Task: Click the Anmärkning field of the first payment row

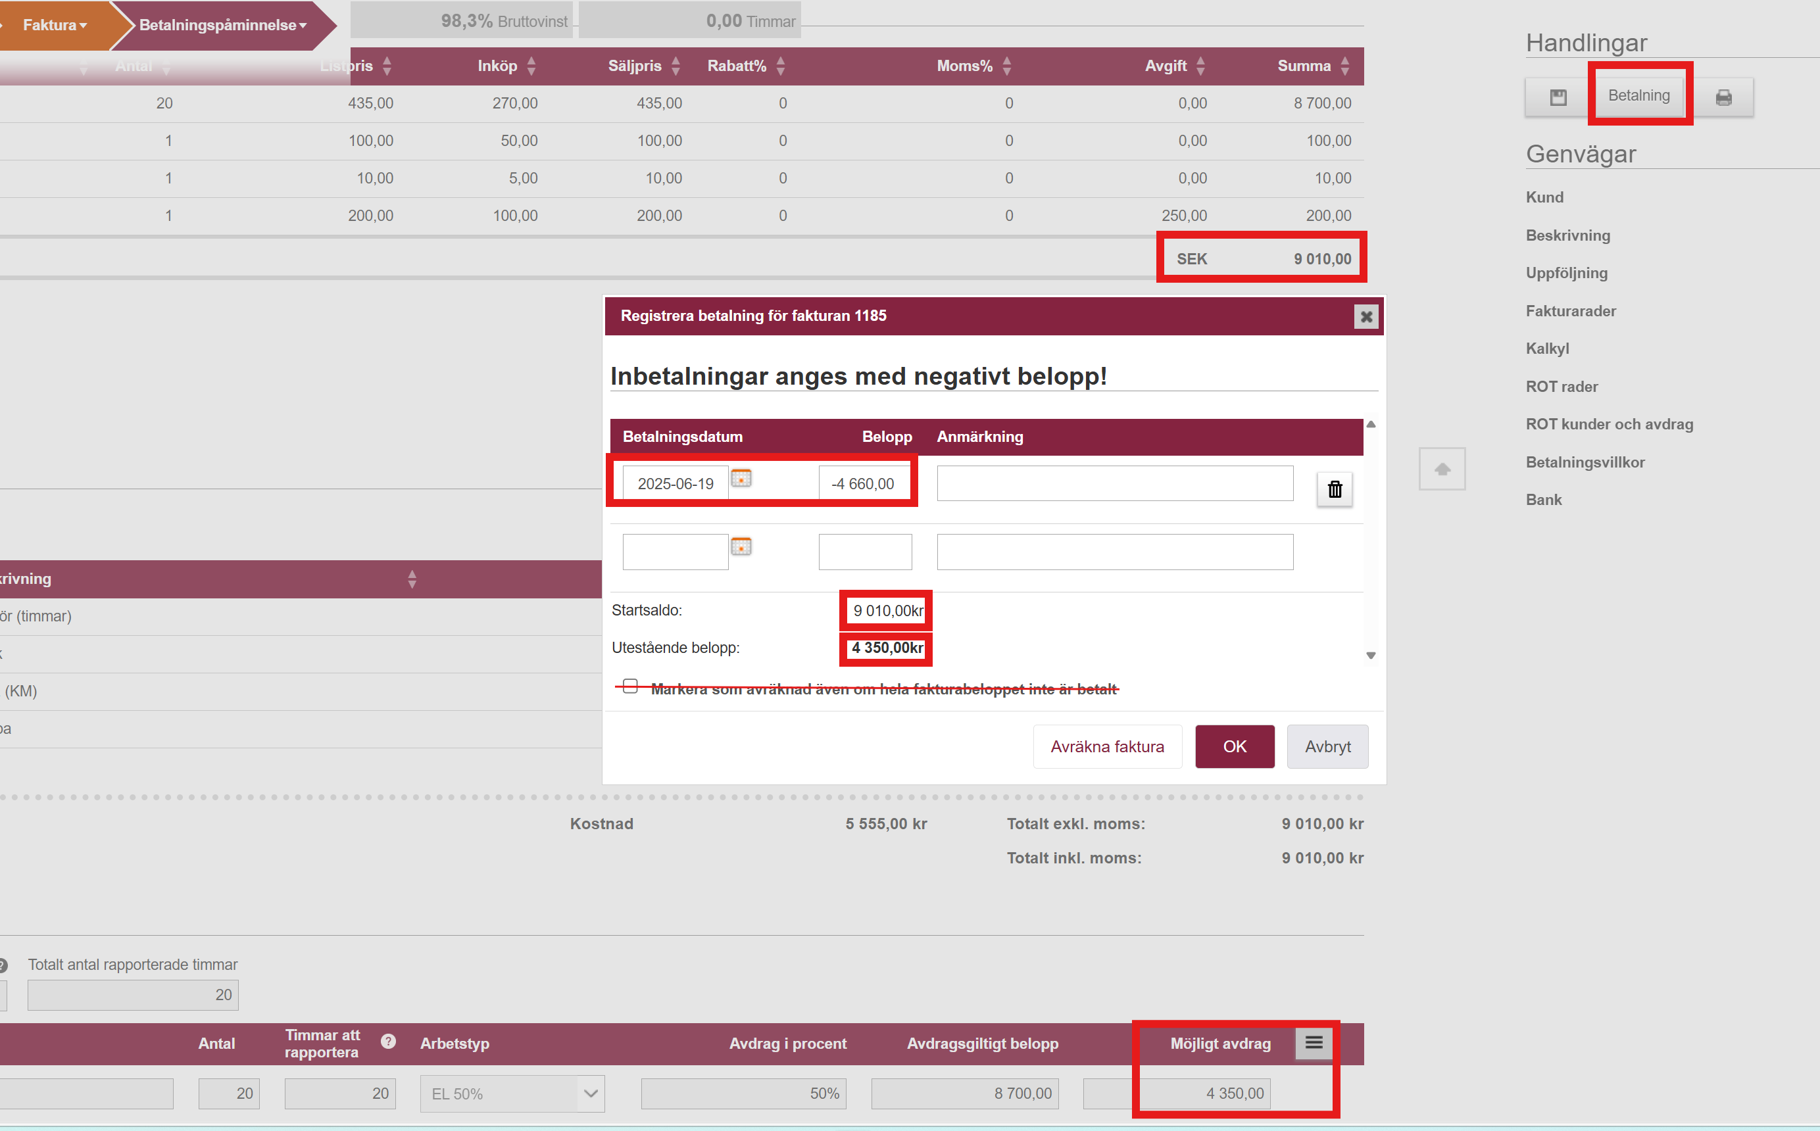Action: (x=1115, y=484)
